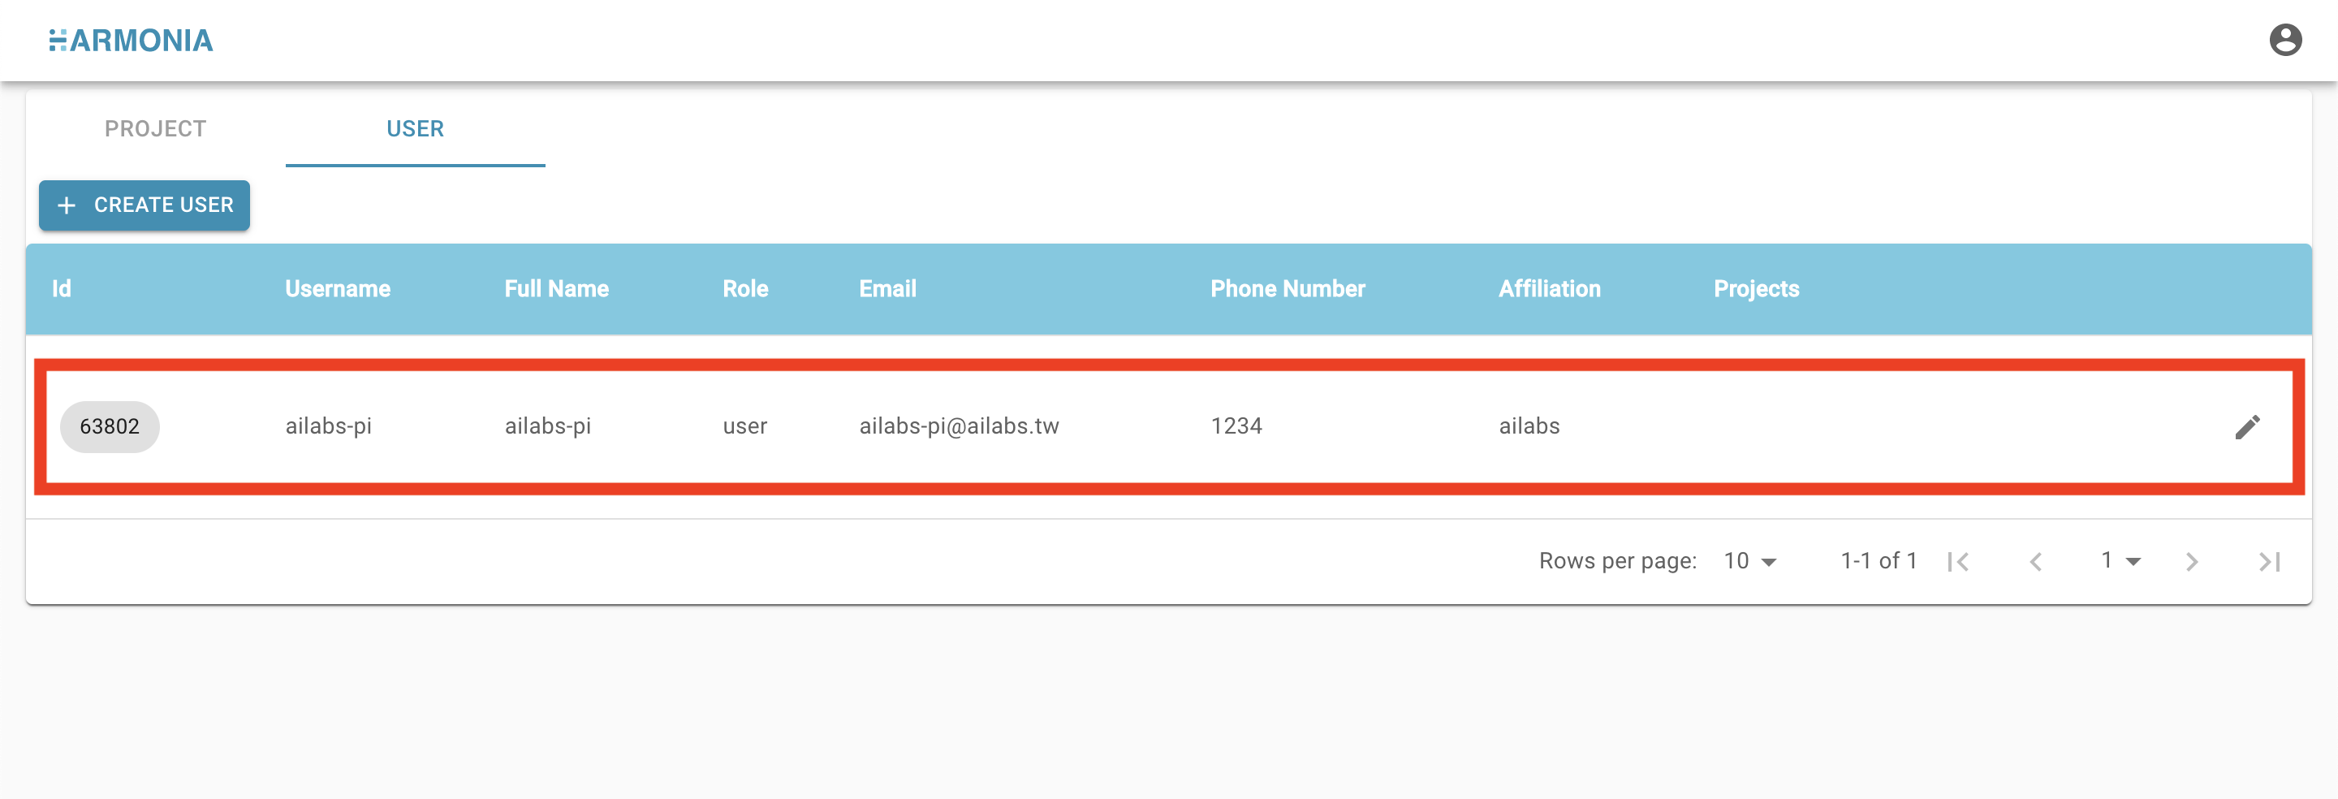
Task: Go to first page of users
Action: pos(1959,562)
